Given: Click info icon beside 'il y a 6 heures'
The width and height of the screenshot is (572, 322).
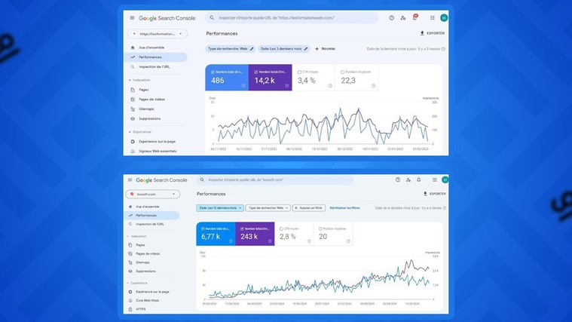Looking at the screenshot, I should [x=445, y=208].
